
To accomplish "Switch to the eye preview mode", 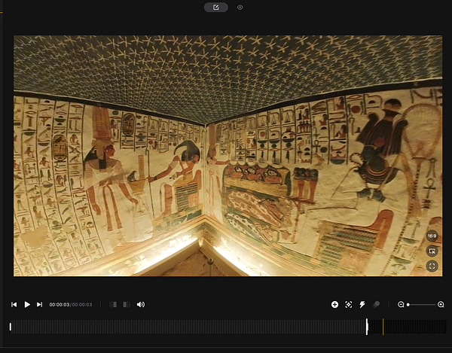I will pyautogui.click(x=240, y=8).
